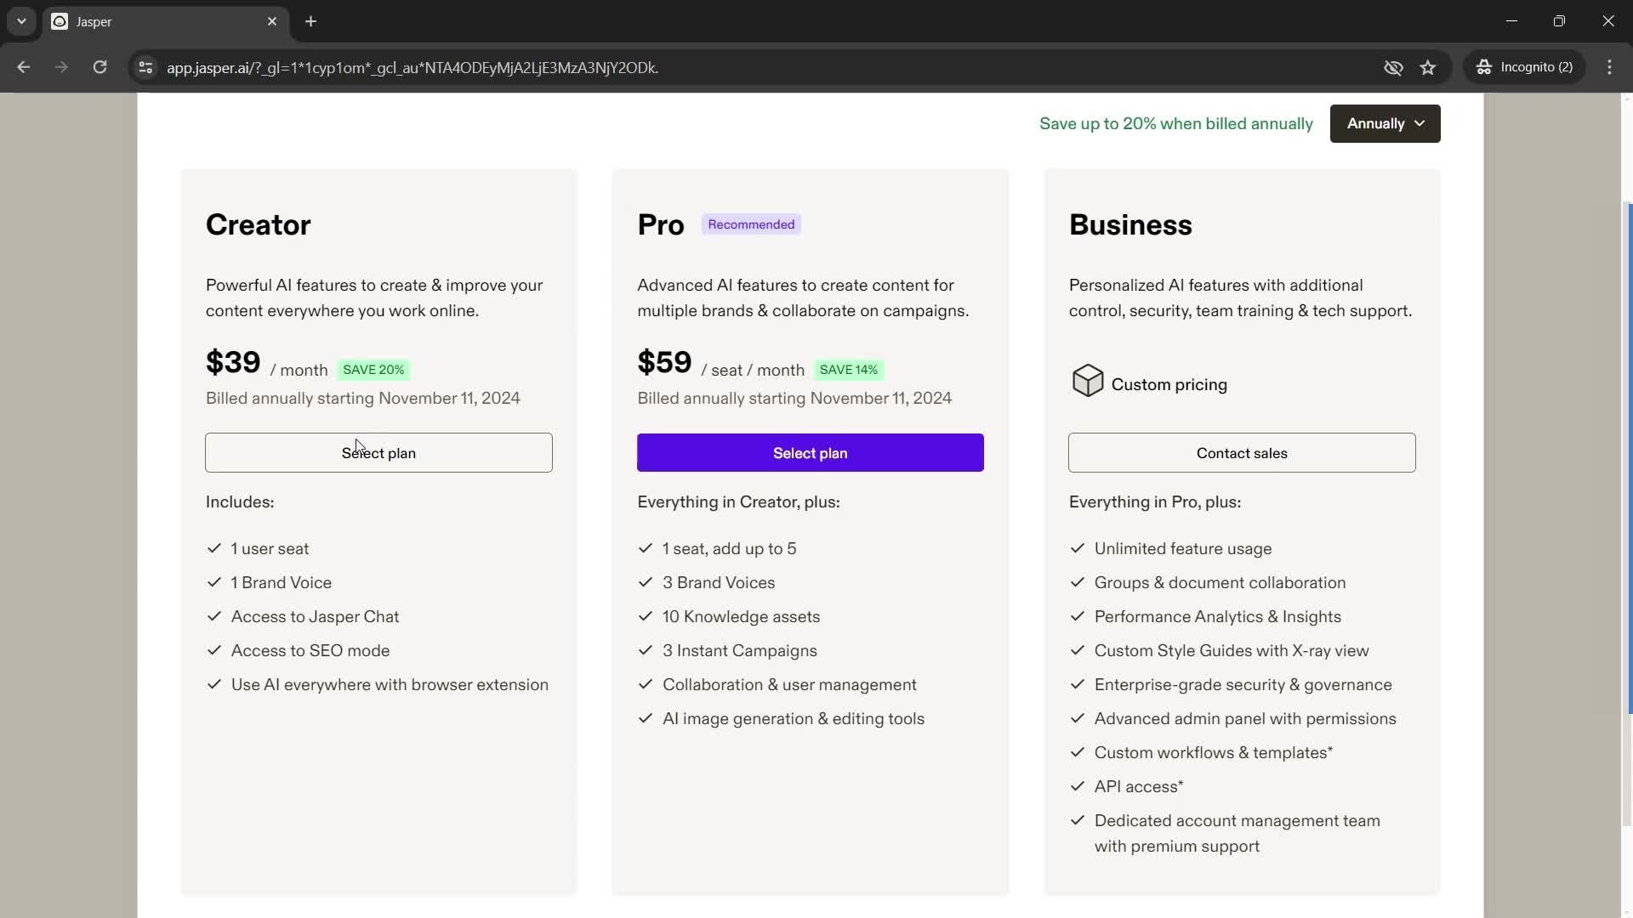Click the Jasper logo favicon icon

59,21
